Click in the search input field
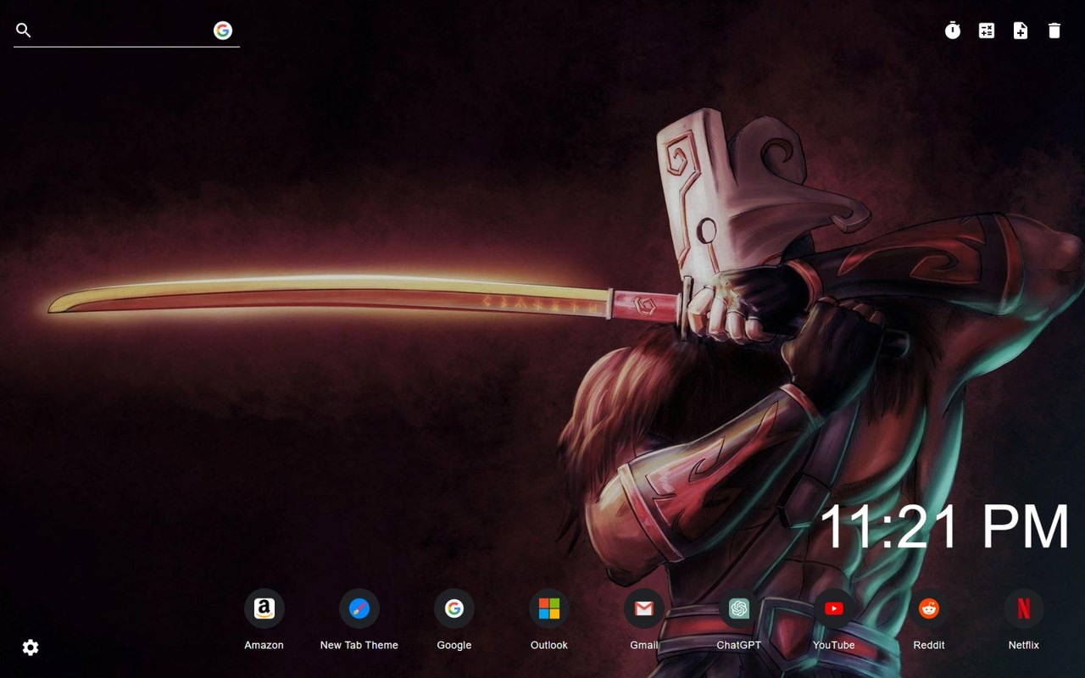1085x678 pixels. point(122,31)
